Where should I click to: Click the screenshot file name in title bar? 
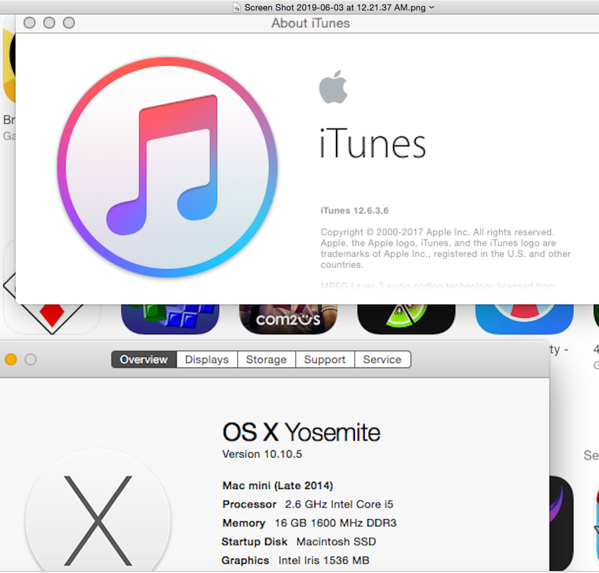coord(335,7)
